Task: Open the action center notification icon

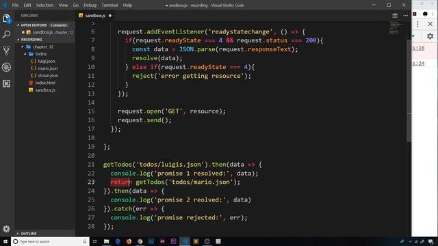Action: click(430, 241)
